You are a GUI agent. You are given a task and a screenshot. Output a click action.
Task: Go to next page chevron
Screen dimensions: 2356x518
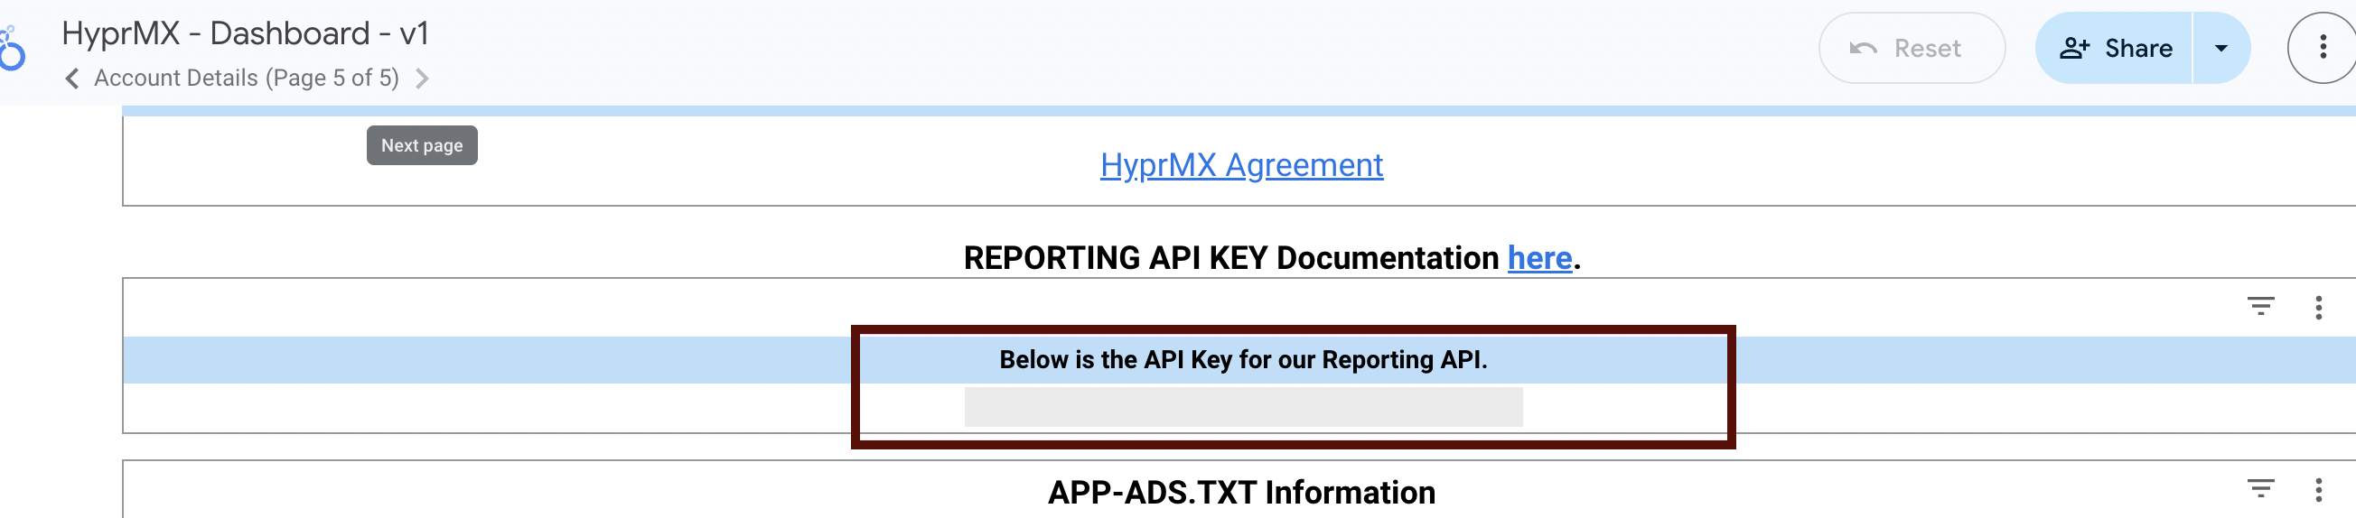pos(422,79)
